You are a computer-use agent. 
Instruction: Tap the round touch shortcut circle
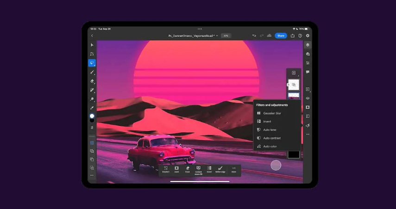click(x=276, y=165)
